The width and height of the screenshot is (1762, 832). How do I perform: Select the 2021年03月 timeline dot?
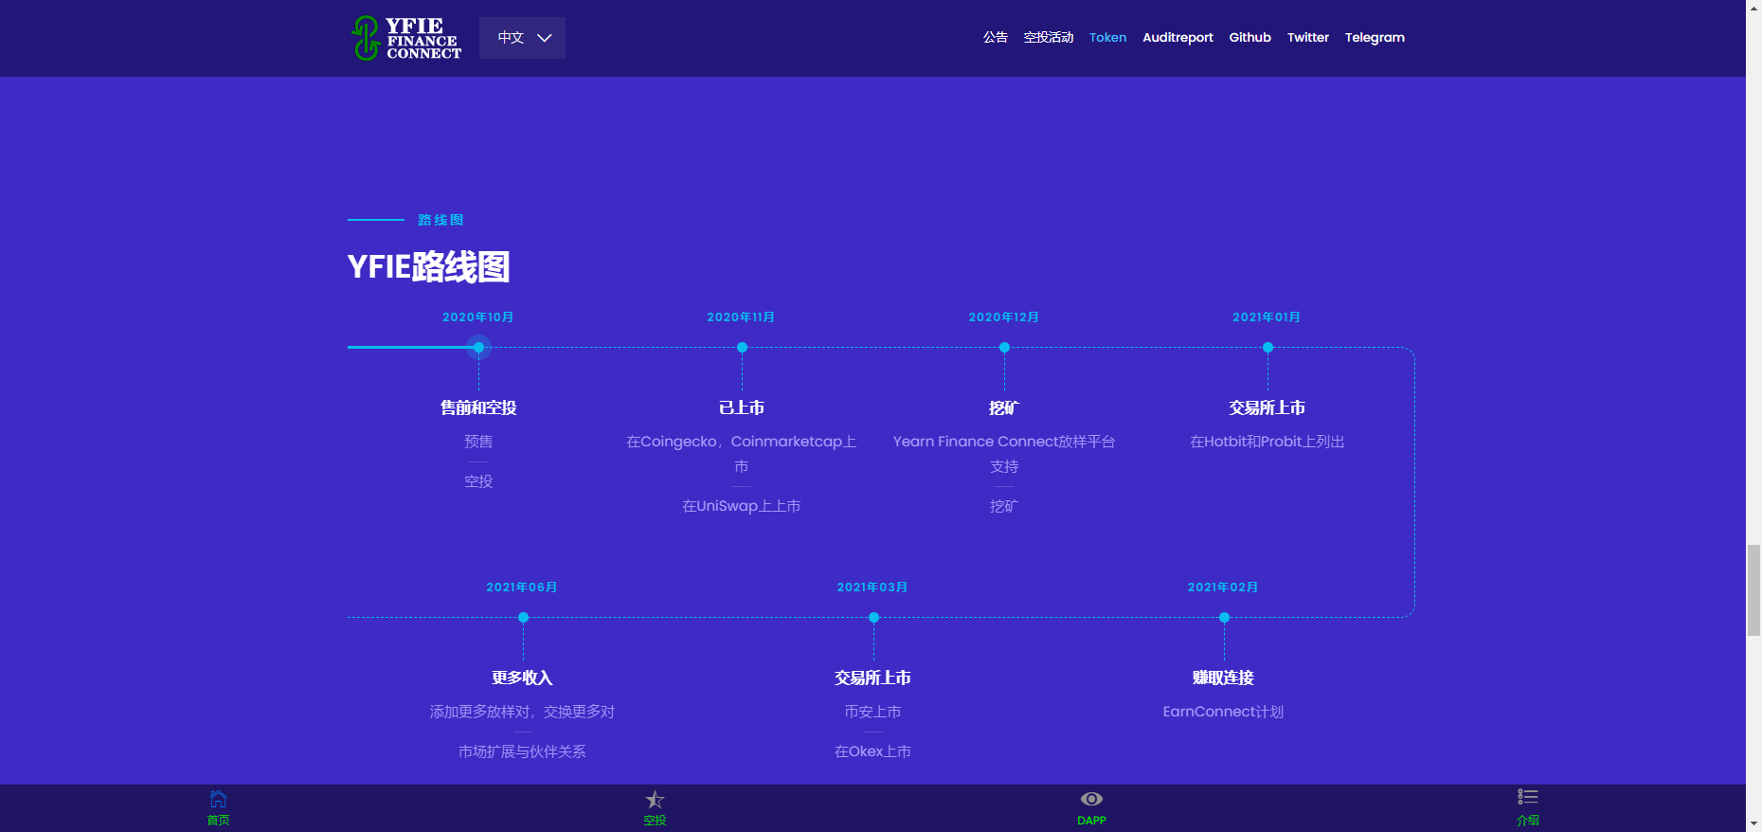click(x=873, y=618)
